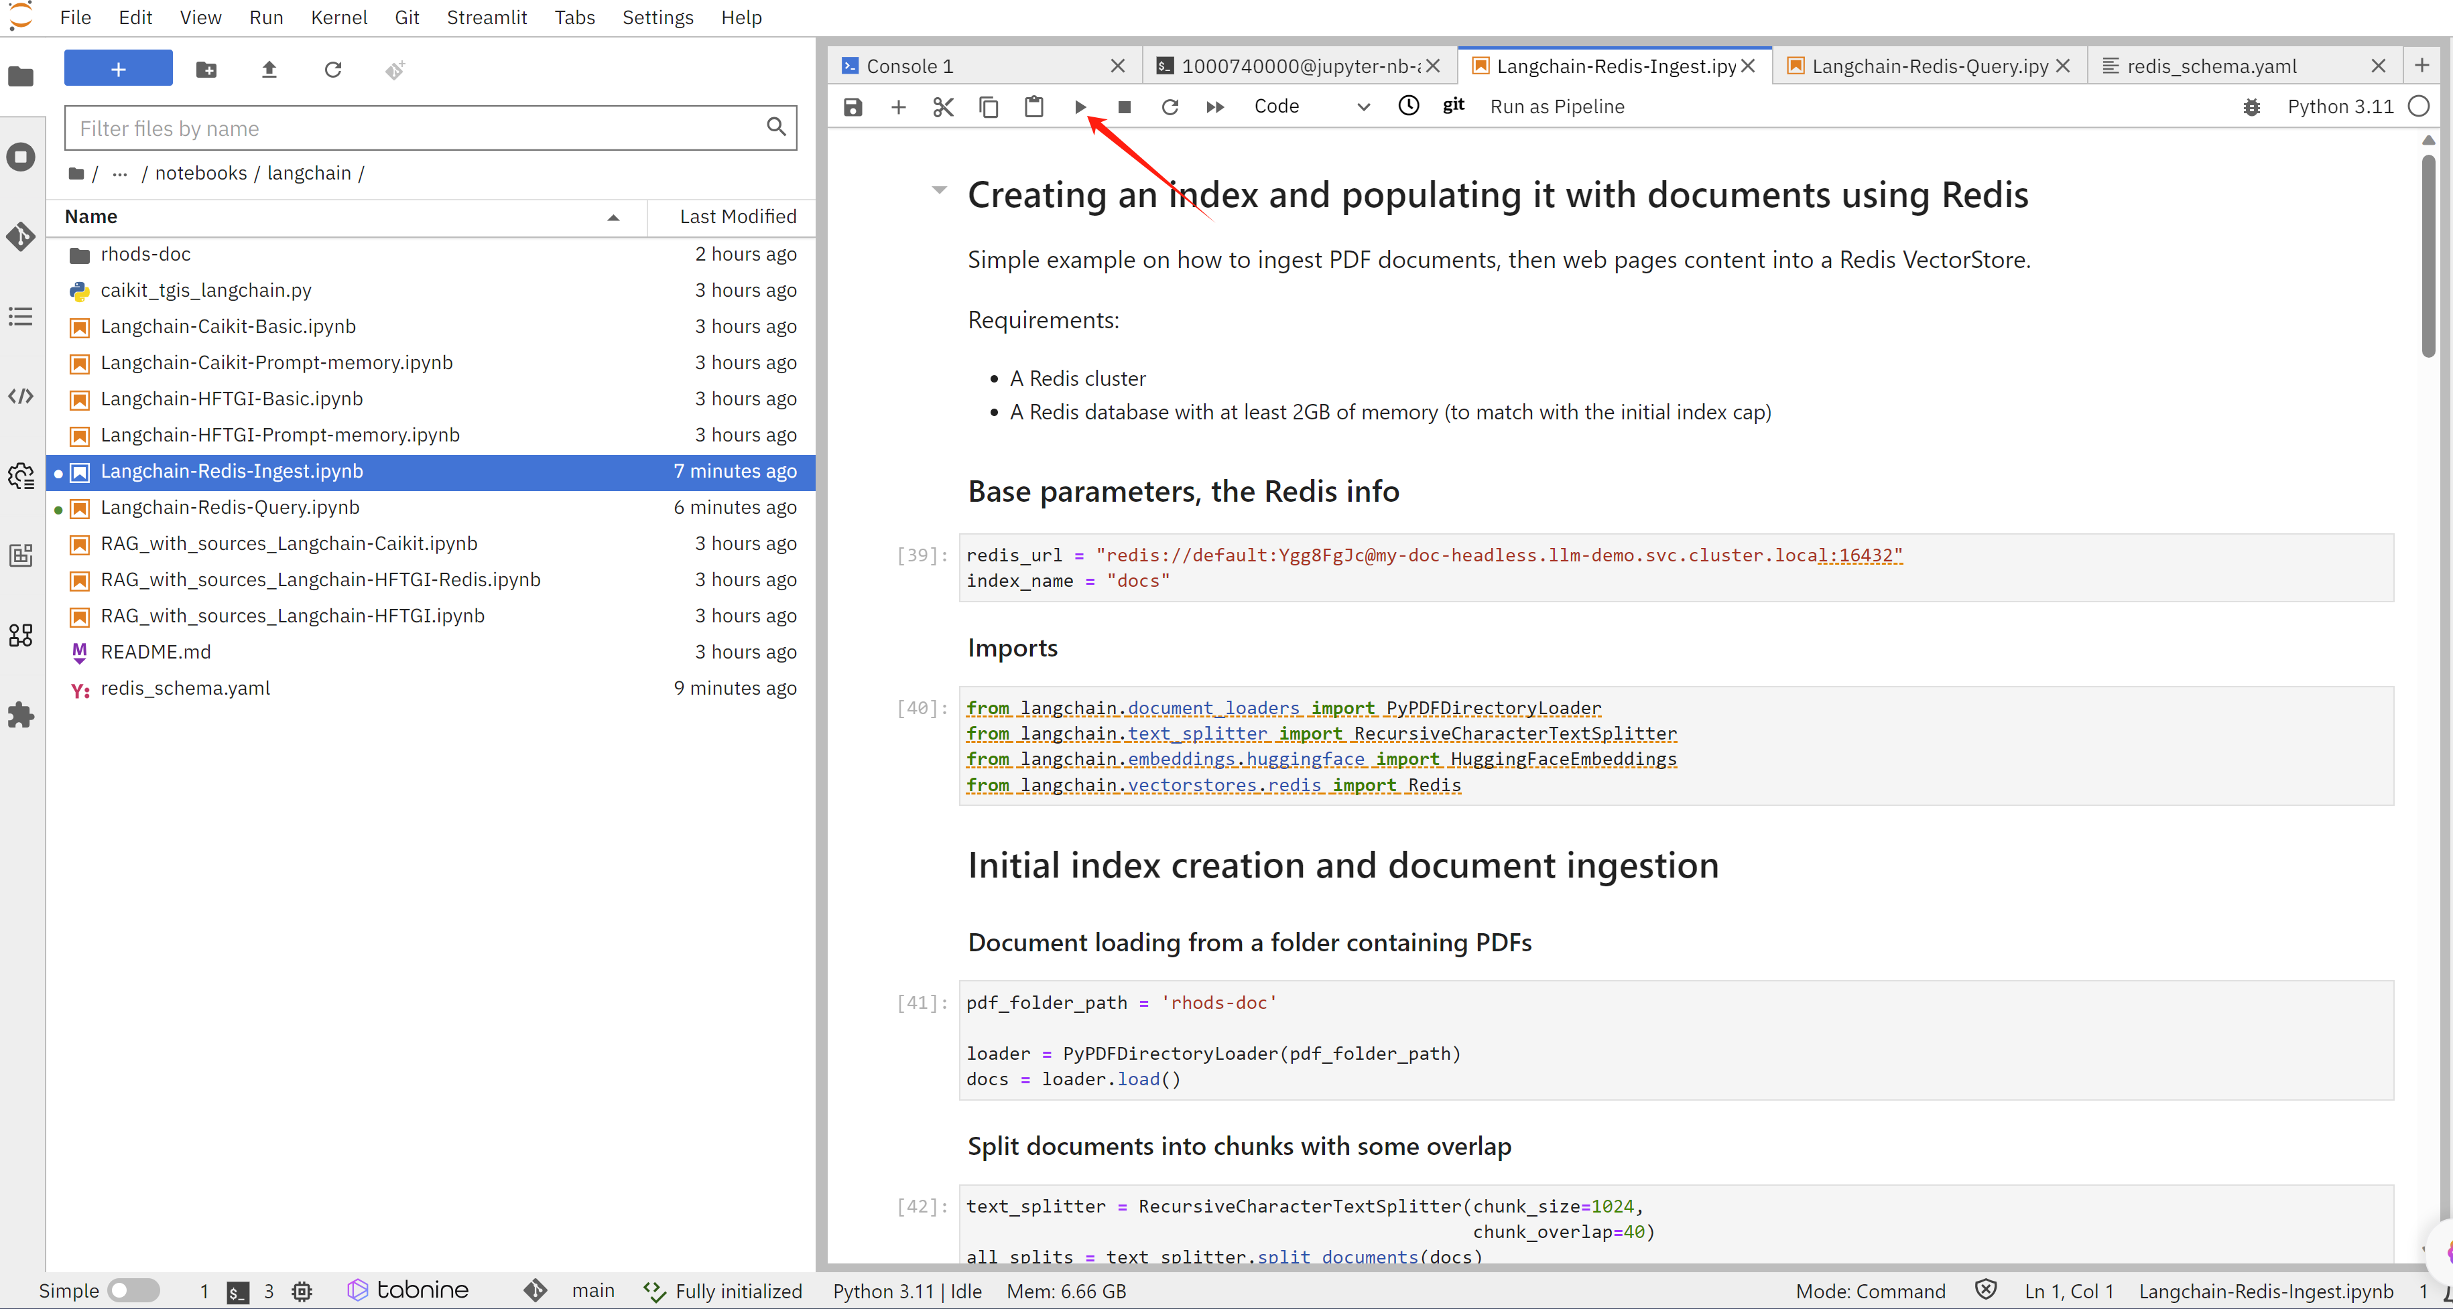The height and width of the screenshot is (1309, 2453).
Task: Switch to Langchain-Redis-Query.ipynb tab
Action: point(1928,66)
